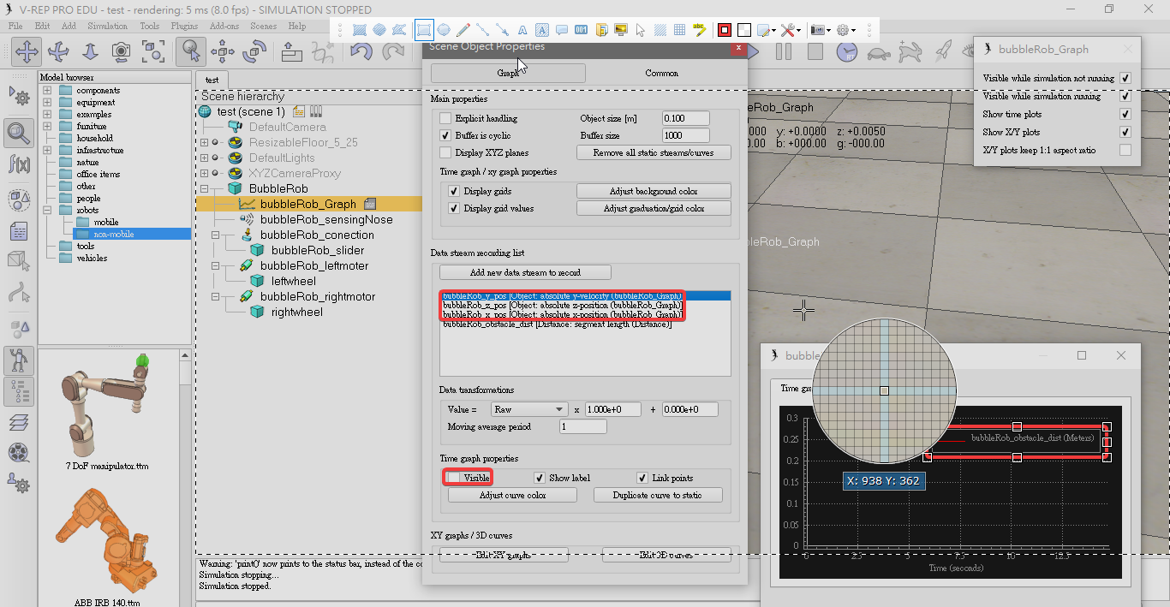
Task: Redo the last undone action
Action: [393, 51]
